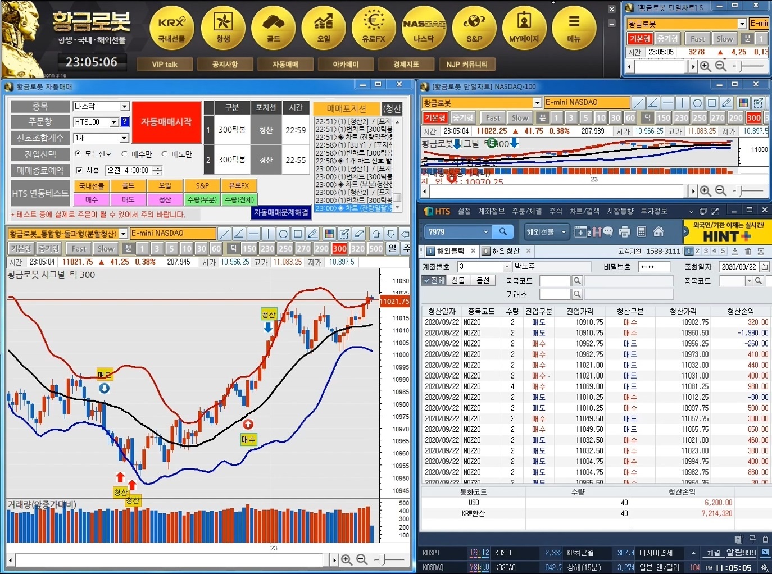The width and height of the screenshot is (772, 574).
Task: Open the 차트/검색 menu in HTS
Action: coord(584,211)
